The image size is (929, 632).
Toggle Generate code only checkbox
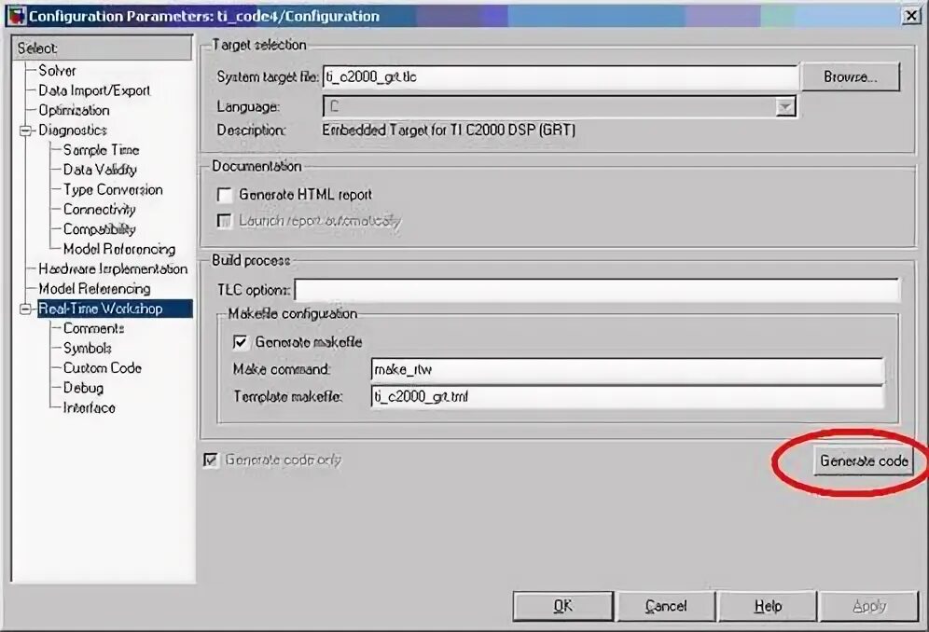pyautogui.click(x=210, y=460)
